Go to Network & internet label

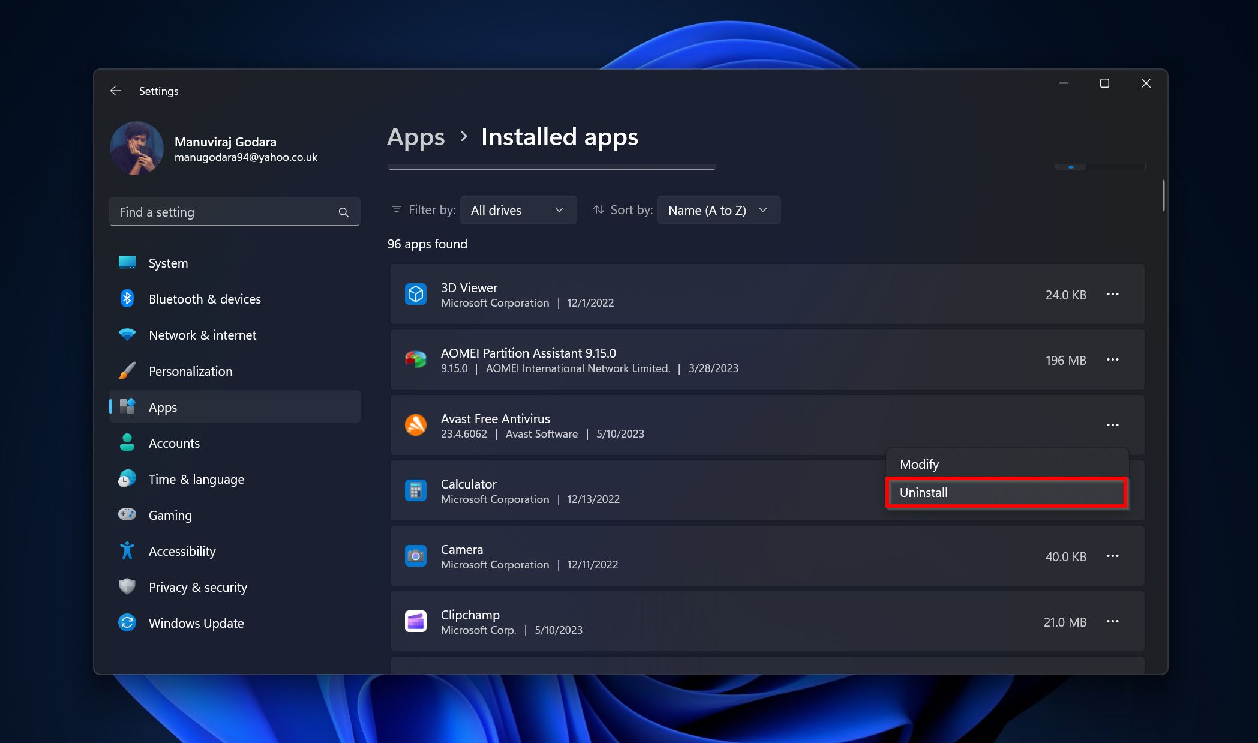(202, 335)
